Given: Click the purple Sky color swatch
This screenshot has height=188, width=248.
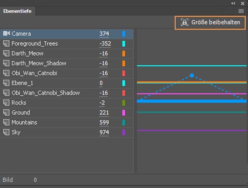Looking at the screenshot, I should tap(124, 132).
